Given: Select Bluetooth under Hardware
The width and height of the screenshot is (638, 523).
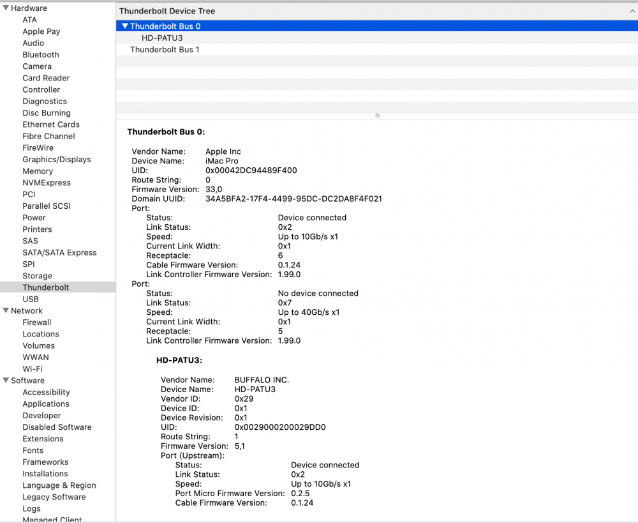Looking at the screenshot, I should [41, 54].
